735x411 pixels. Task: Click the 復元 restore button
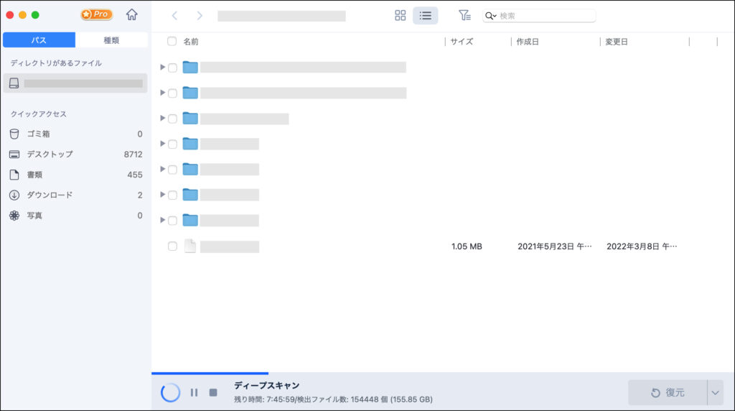click(x=668, y=392)
